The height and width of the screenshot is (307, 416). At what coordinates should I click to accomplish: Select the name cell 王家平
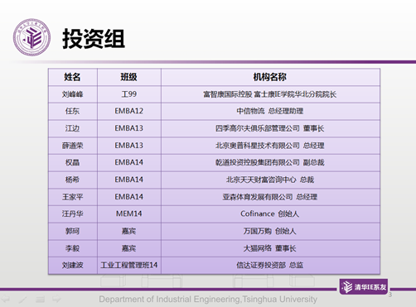(x=73, y=197)
